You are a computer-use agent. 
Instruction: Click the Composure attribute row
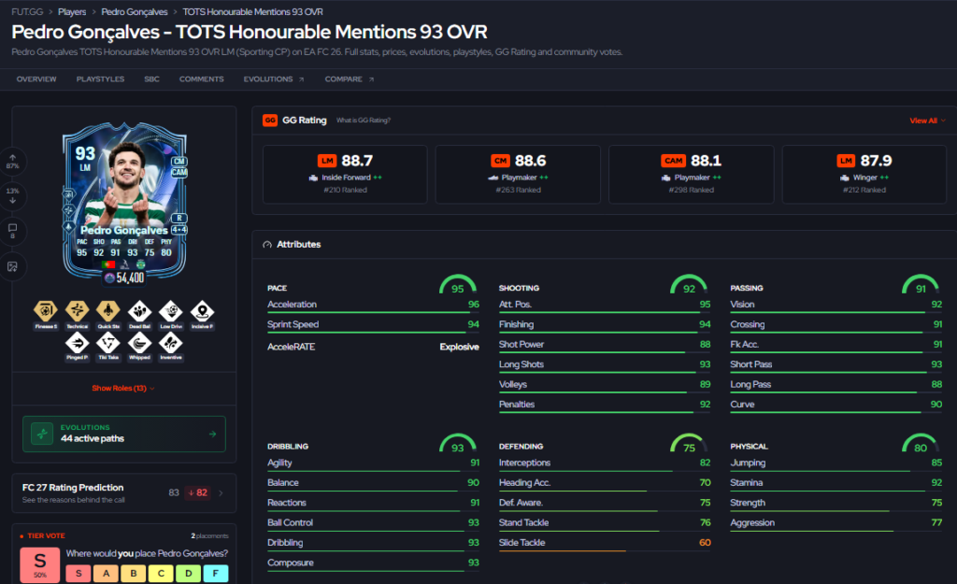tap(373, 563)
